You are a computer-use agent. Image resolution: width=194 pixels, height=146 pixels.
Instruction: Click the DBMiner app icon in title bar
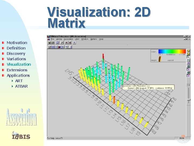[x=48, y=36]
